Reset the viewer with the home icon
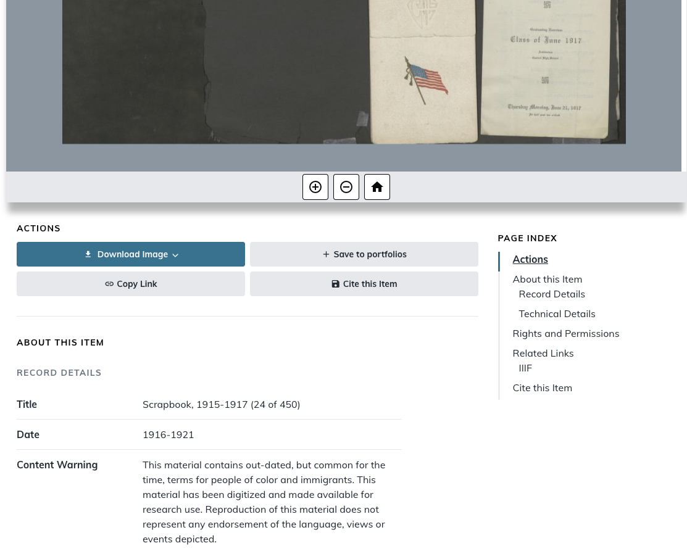 377,187
